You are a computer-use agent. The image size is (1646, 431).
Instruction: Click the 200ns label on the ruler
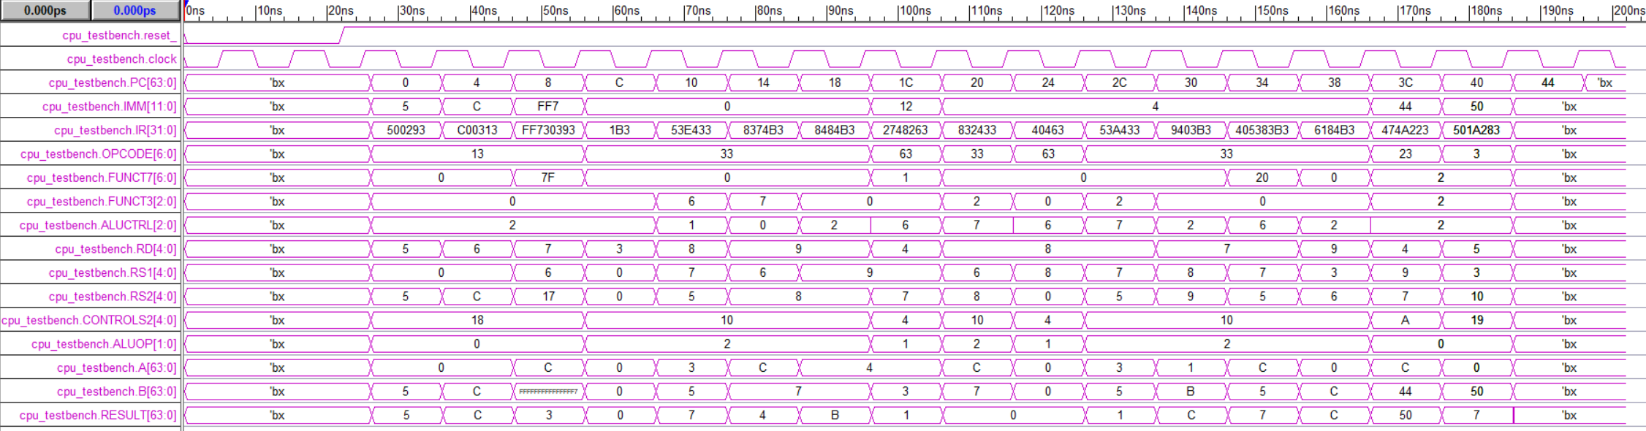(x=1628, y=11)
